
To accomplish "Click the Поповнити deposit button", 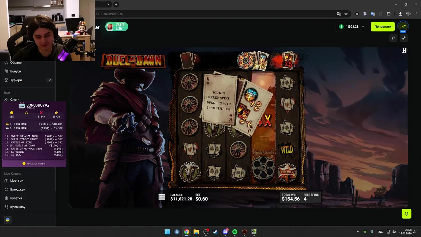I will 383,27.
